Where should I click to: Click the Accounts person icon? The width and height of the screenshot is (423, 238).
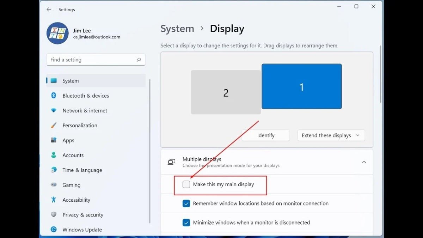click(x=53, y=155)
